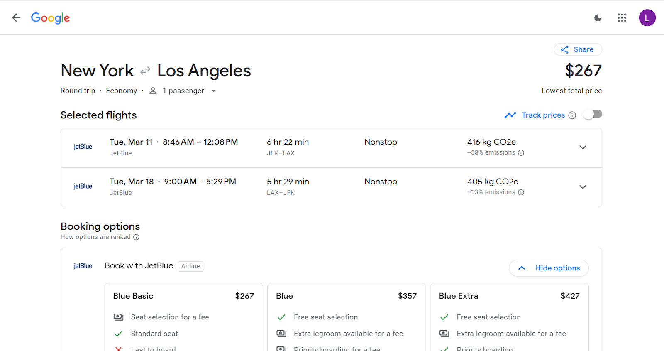Image resolution: width=664 pixels, height=351 pixels.
Task: Click the Share button
Action: [x=578, y=49]
